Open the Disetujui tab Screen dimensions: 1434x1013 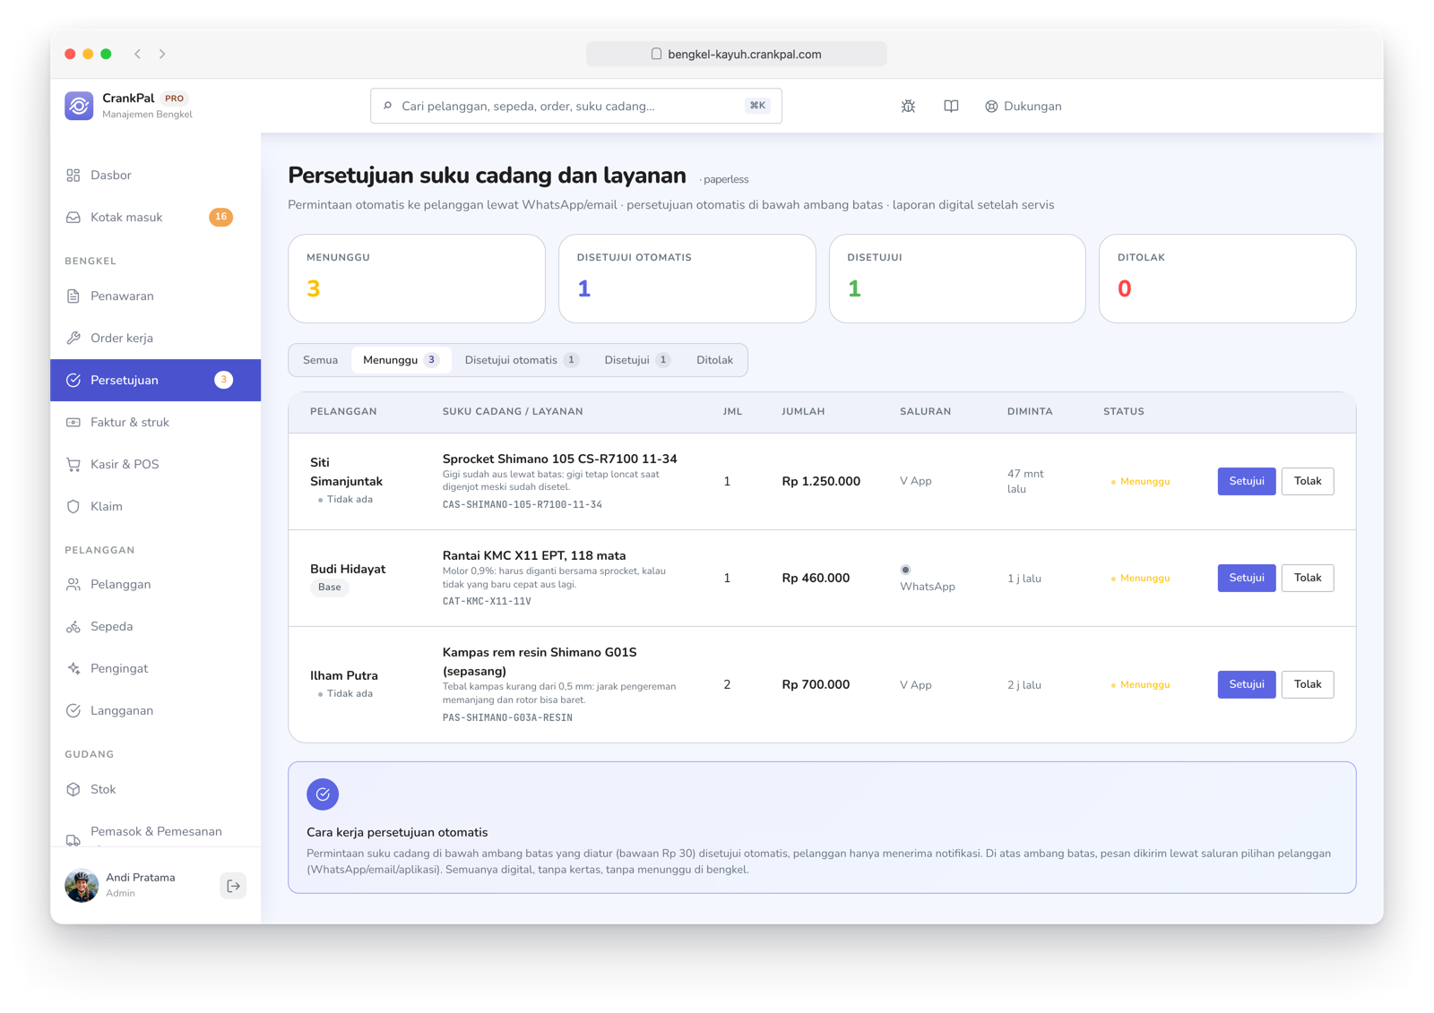637,360
